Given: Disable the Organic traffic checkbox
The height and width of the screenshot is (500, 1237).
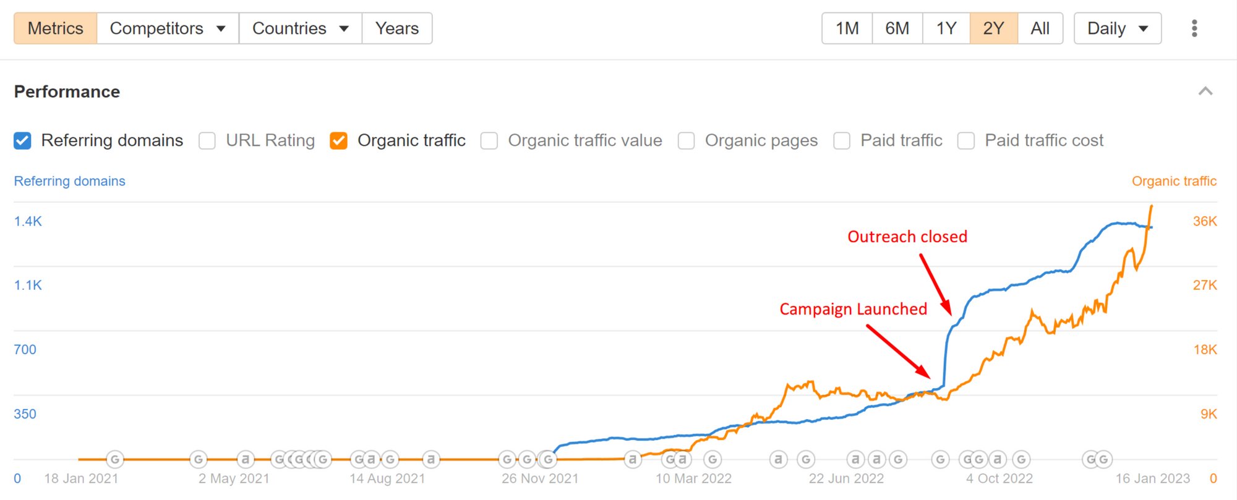Looking at the screenshot, I should coord(338,141).
